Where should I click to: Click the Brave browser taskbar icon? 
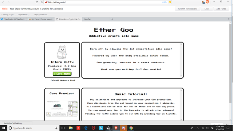[116, 128]
